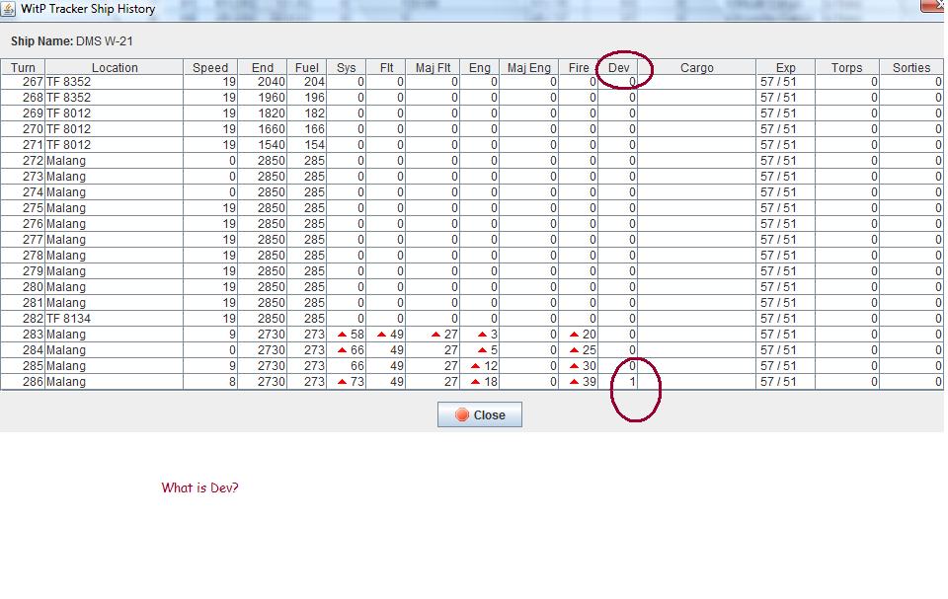The width and height of the screenshot is (948, 599).
Task: Click Eng value 3 in turn 283
Action: pyautogui.click(x=480, y=335)
